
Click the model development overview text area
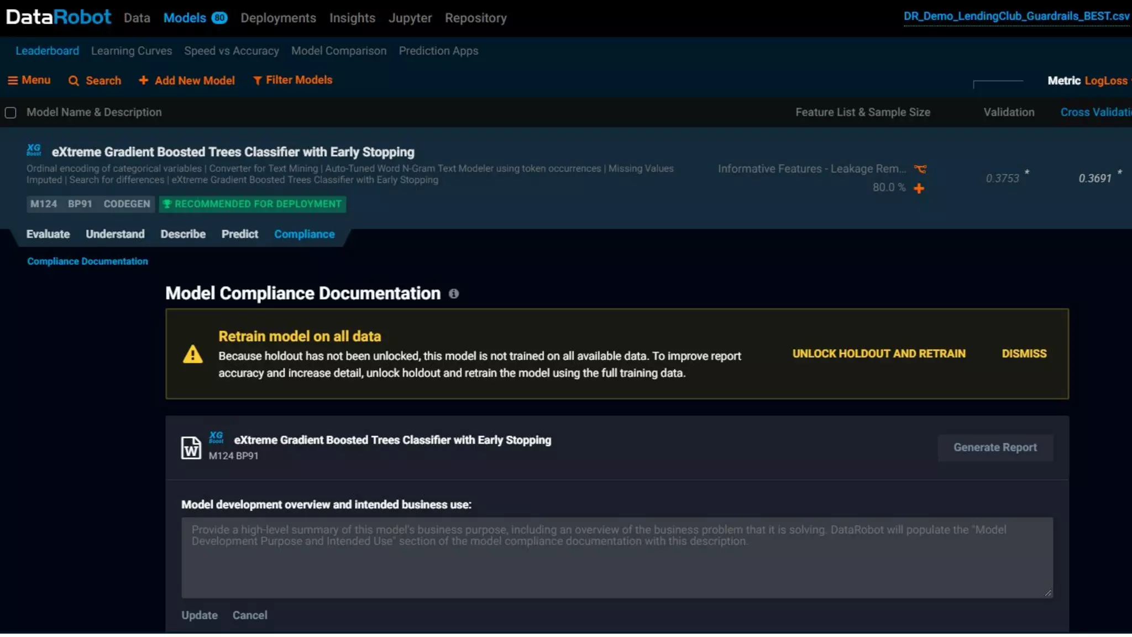(616, 557)
